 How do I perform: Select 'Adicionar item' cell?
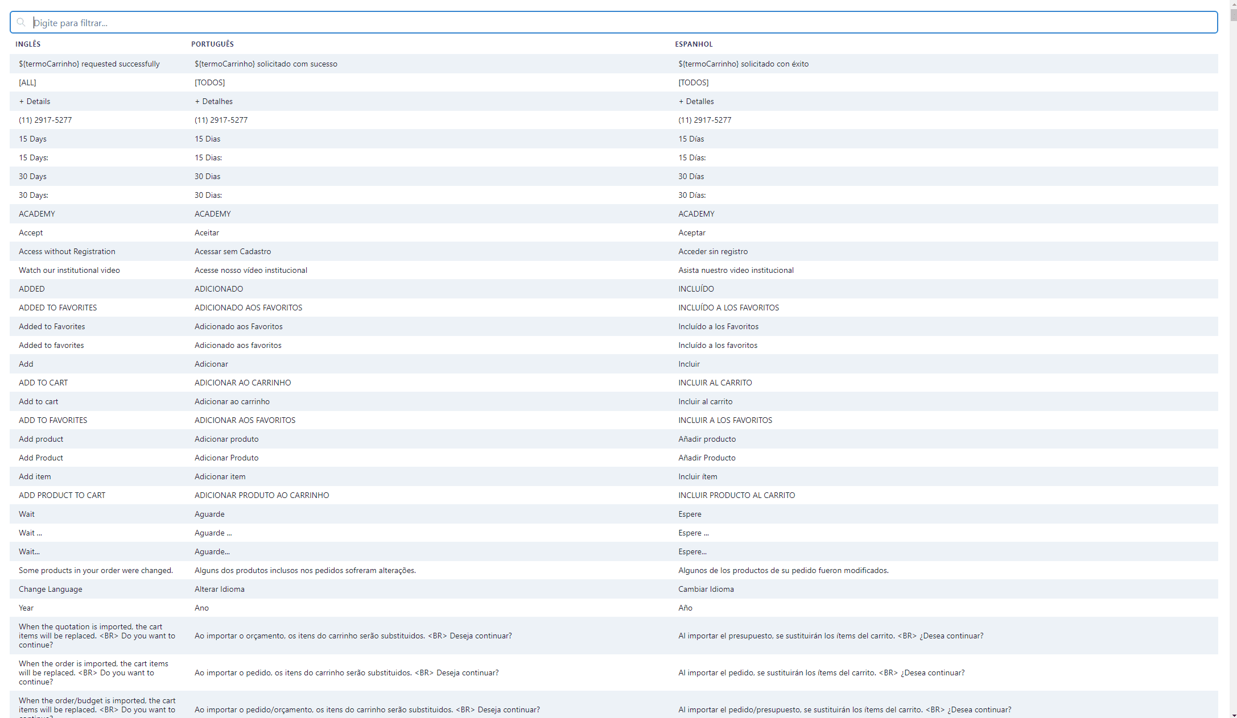point(220,476)
